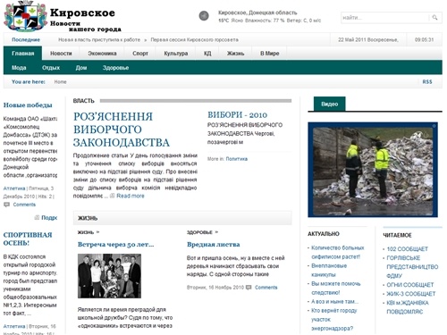Open the Вредная листва article
447x335 pixels.
pos(214,245)
